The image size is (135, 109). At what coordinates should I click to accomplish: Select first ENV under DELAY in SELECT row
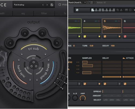[x=112, y=100]
